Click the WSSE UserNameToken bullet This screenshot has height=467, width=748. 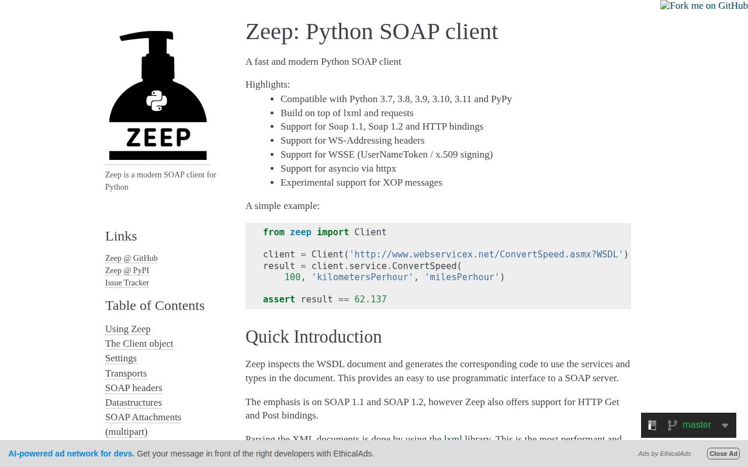pos(386,154)
